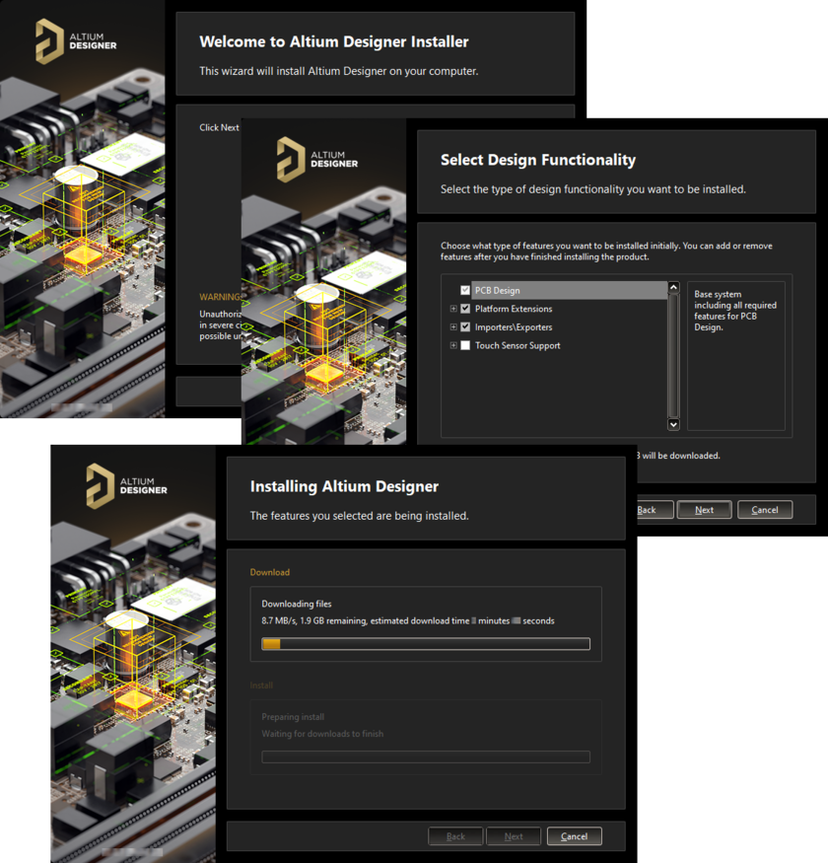Expand the Touch Sensor Support node
The image size is (828, 863).
tap(452, 345)
